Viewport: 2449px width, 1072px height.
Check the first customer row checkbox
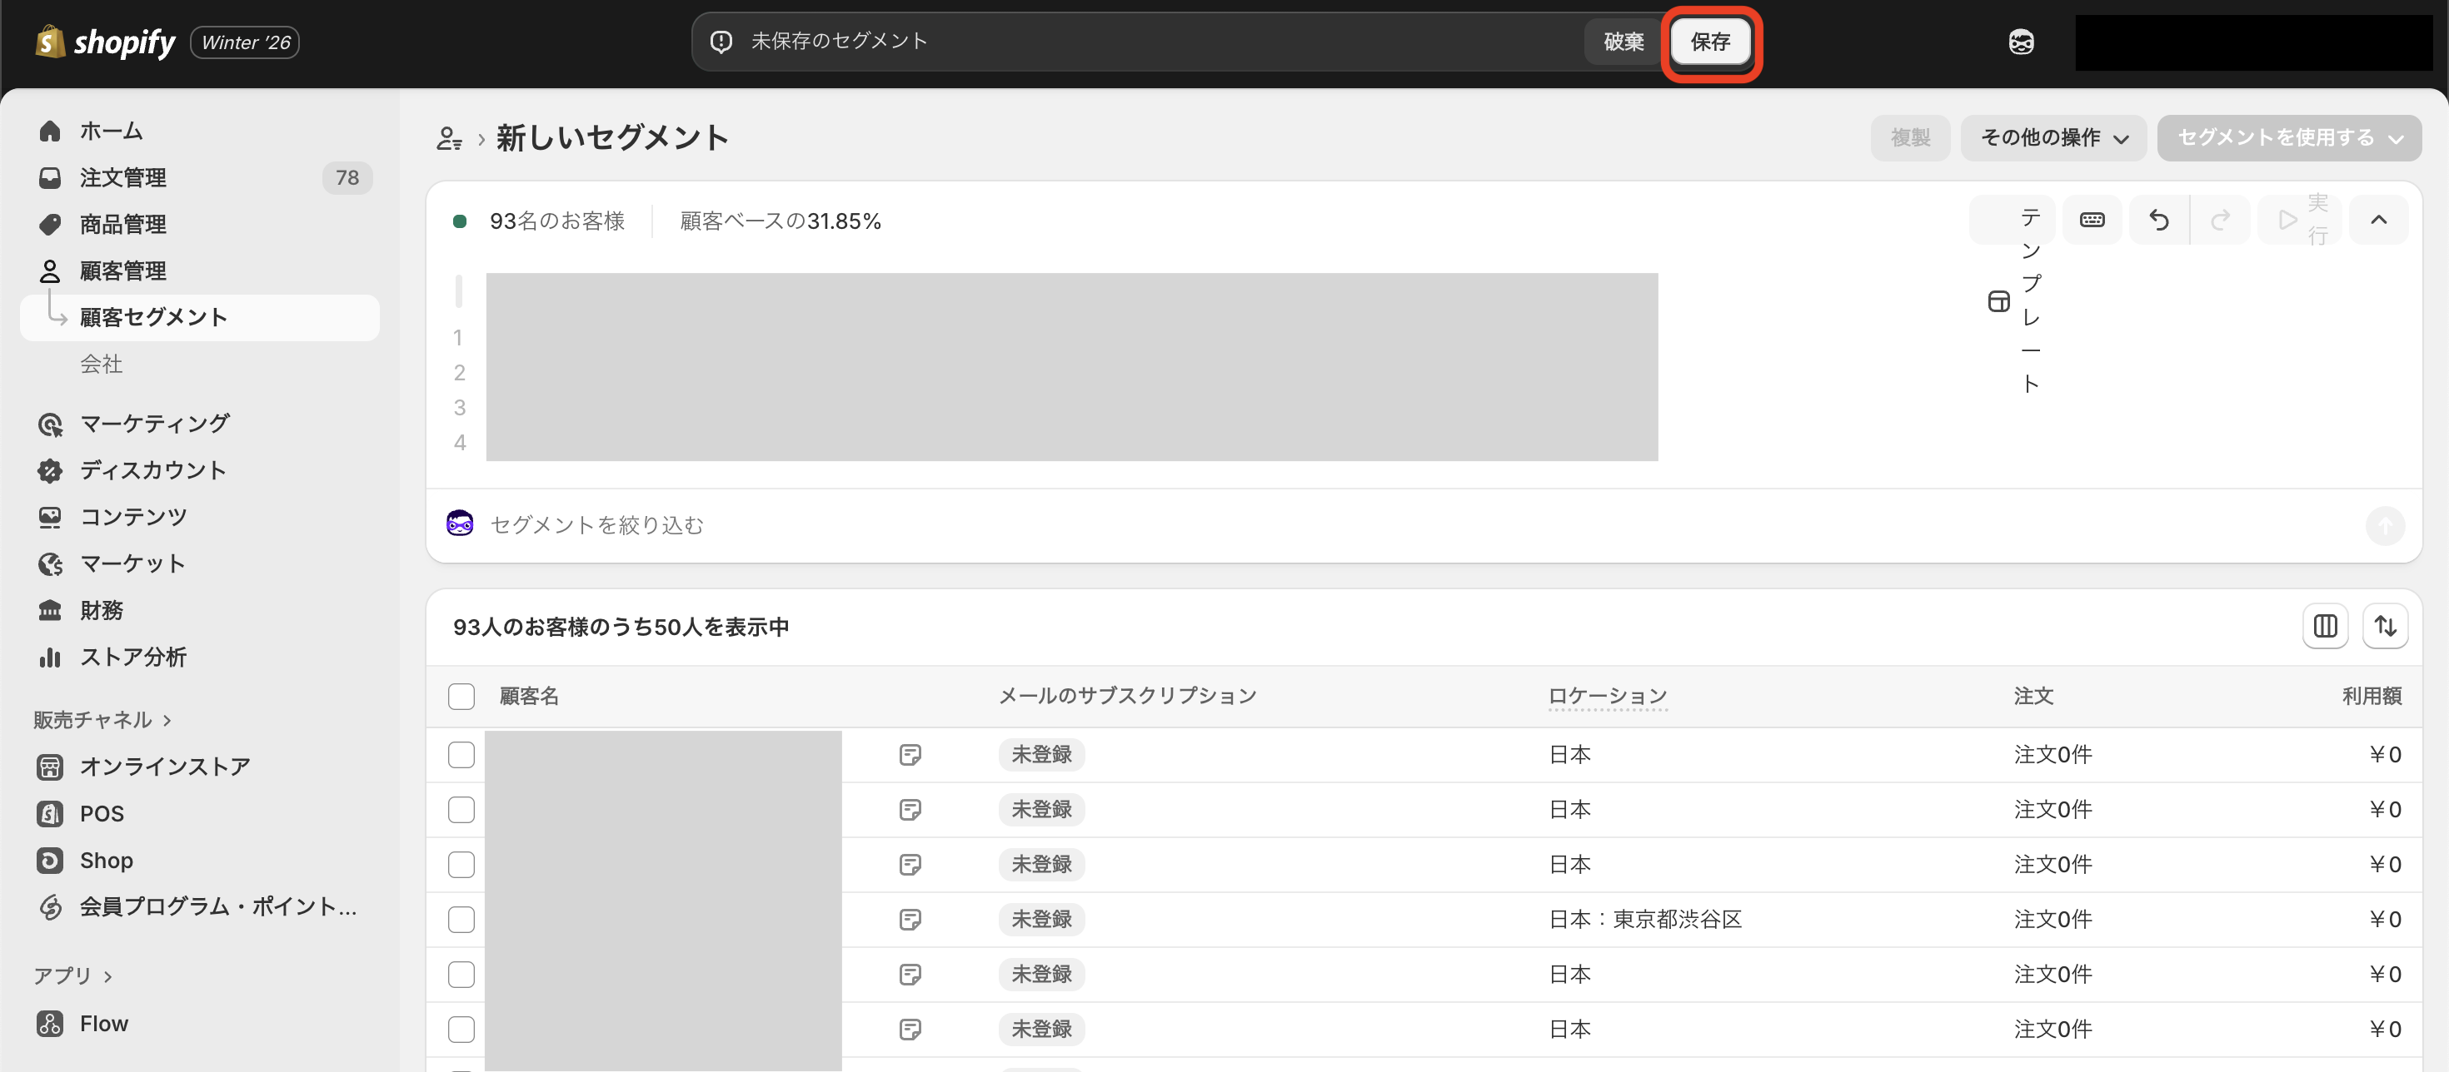[x=461, y=755]
